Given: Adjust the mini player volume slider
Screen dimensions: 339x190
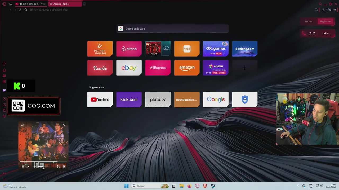Looking at the screenshot, I should coord(43,167).
